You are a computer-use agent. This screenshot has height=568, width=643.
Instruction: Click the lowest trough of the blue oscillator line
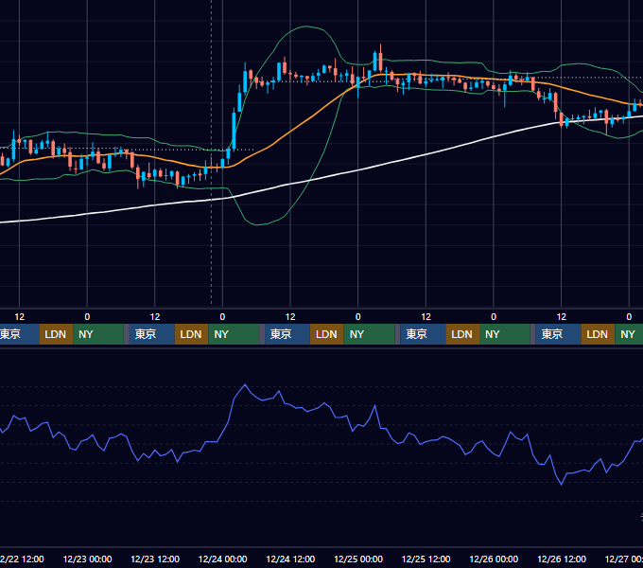click(x=562, y=485)
